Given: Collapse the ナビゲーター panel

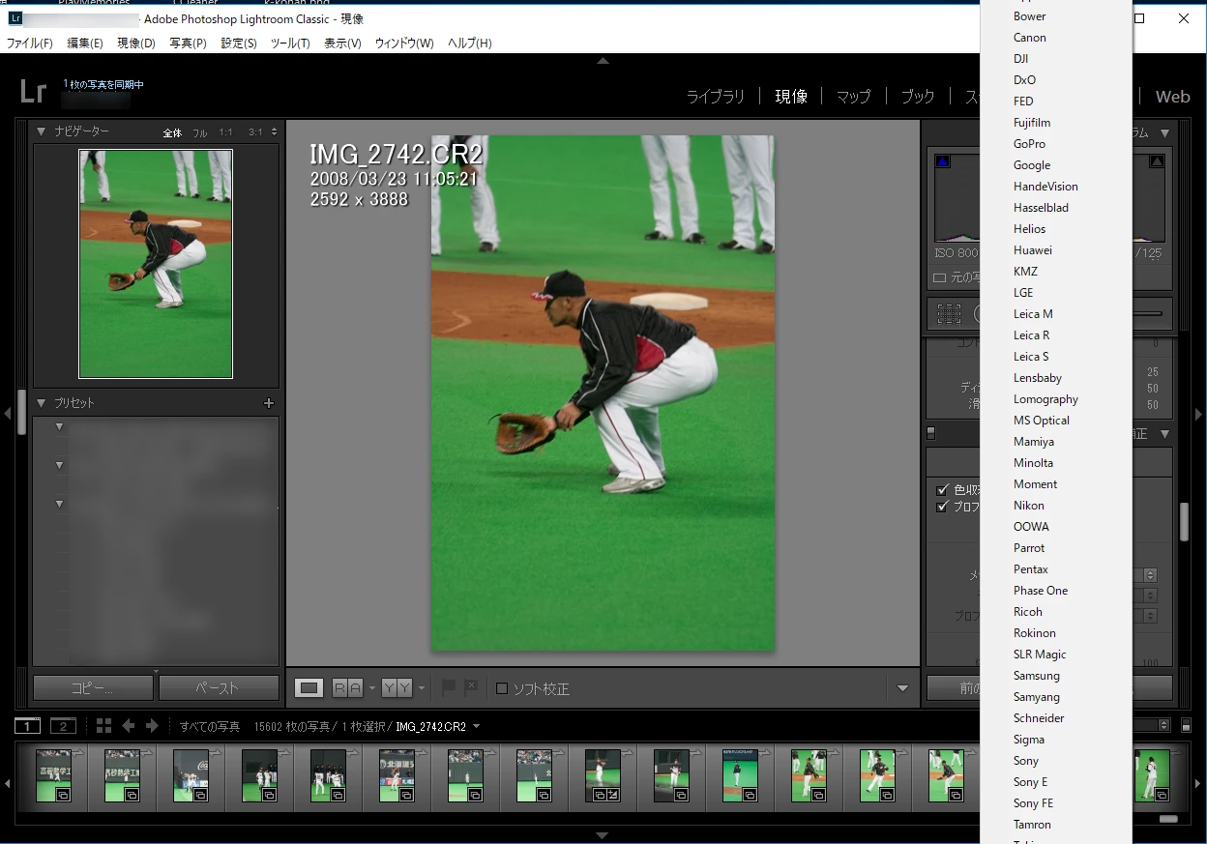Looking at the screenshot, I should point(42,131).
